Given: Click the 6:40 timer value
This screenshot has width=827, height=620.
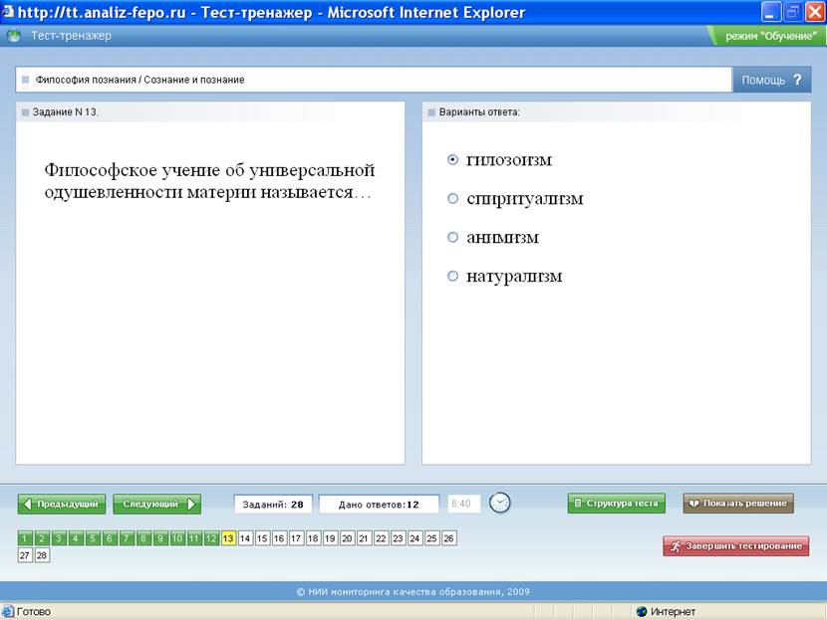Looking at the screenshot, I should (x=464, y=504).
